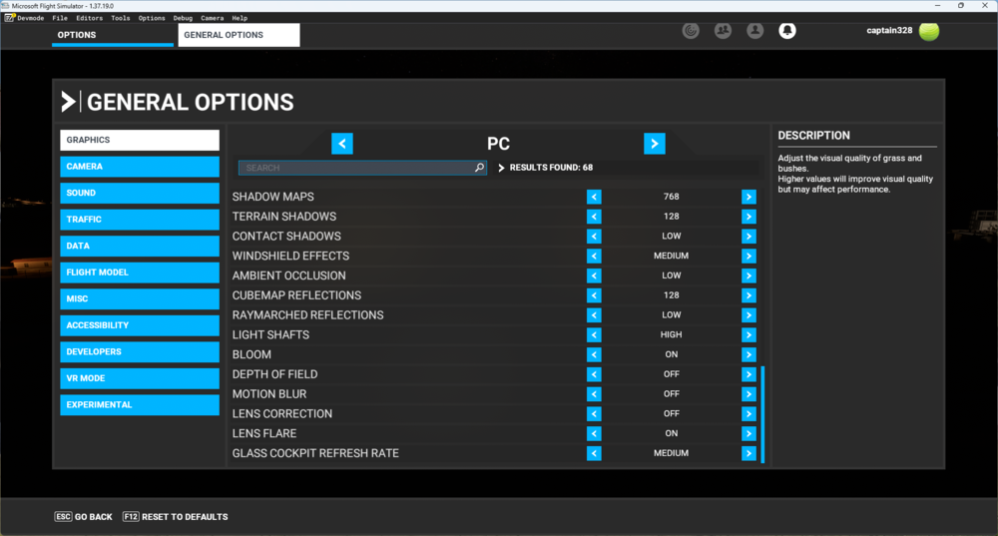The image size is (998, 536).
Task: Decrease Cubemap Reflections with left arrow
Action: pos(594,295)
